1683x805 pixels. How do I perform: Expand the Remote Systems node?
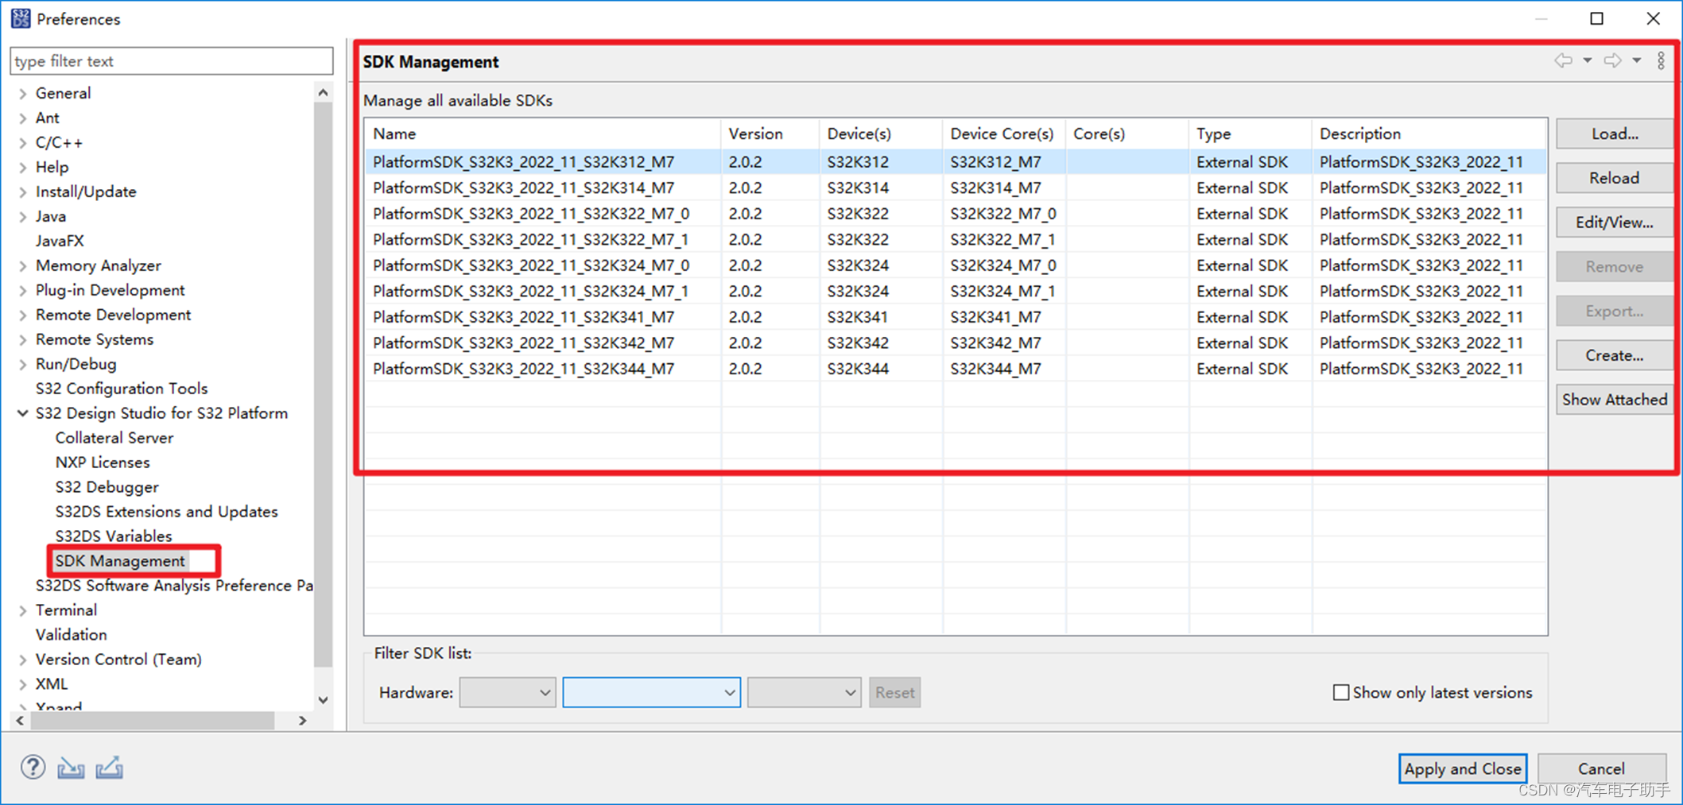pos(23,340)
